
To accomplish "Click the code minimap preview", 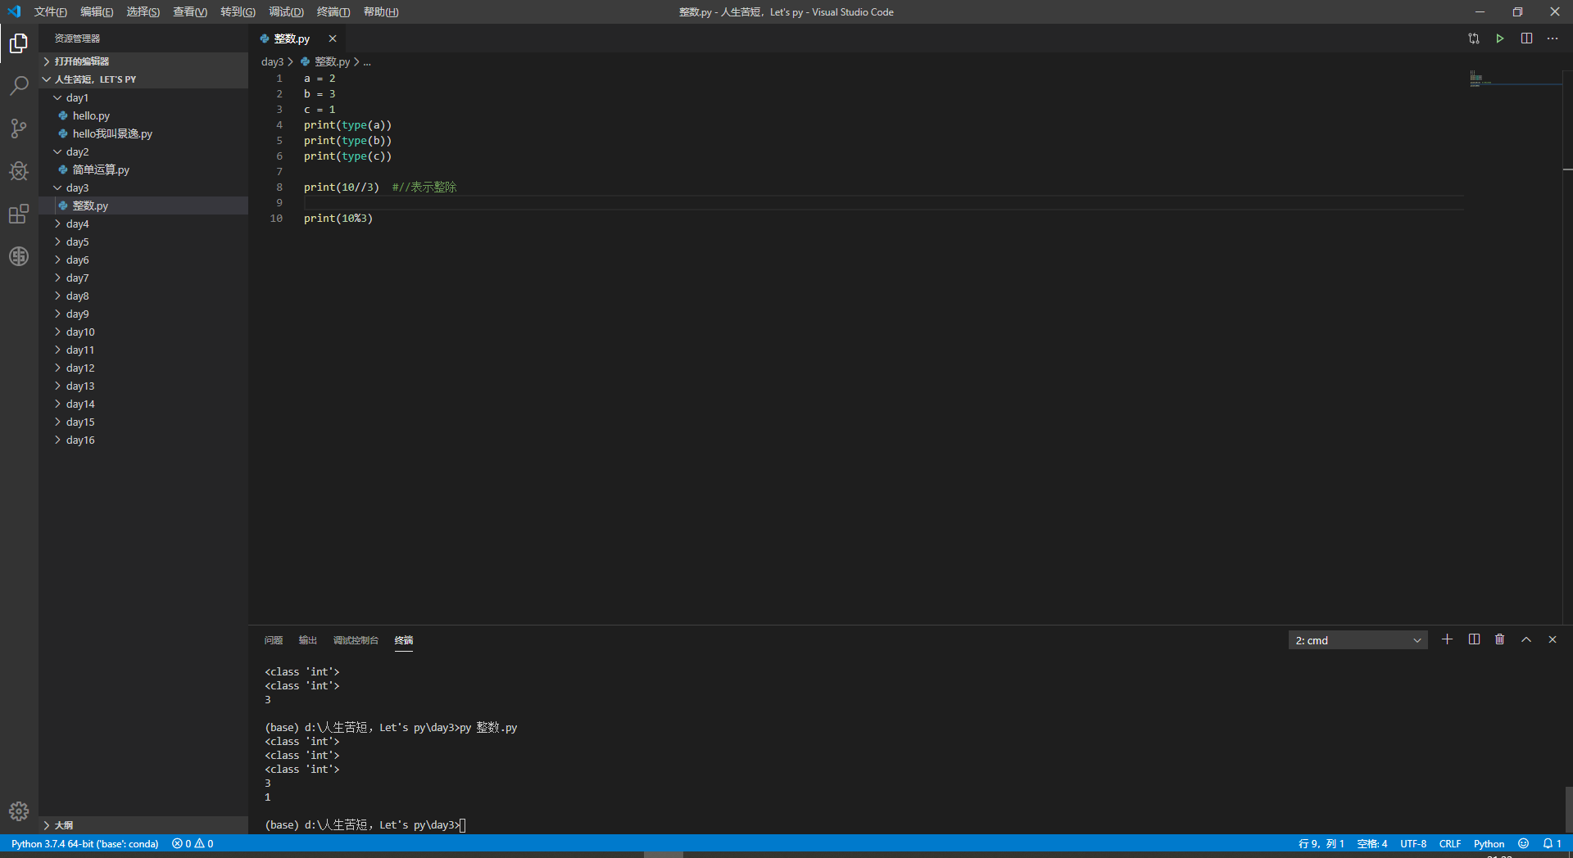I will 1514,79.
